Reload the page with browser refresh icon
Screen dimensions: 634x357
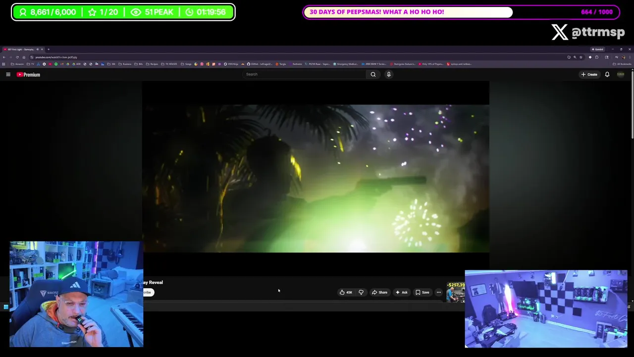tap(17, 57)
